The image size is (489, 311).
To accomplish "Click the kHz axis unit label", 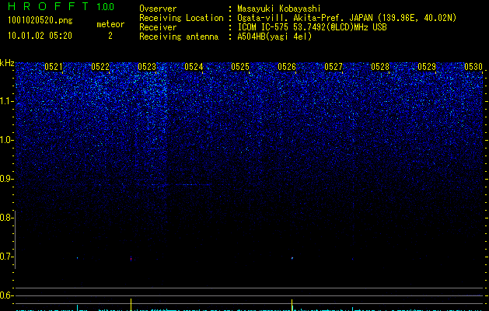I will (x=7, y=63).
